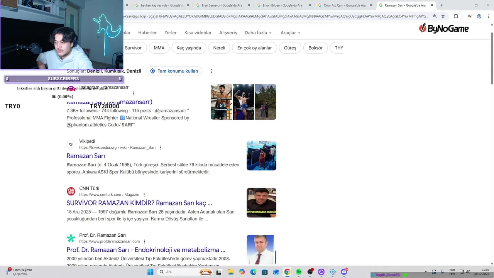Open Copilot from the taskbar
Image resolution: width=494 pixels, height=278 pixels.
[x=242, y=272]
